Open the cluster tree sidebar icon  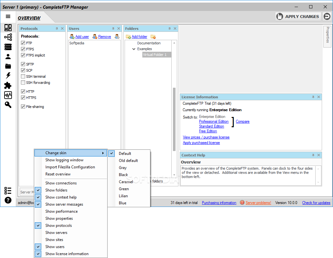[x=8, y=37]
